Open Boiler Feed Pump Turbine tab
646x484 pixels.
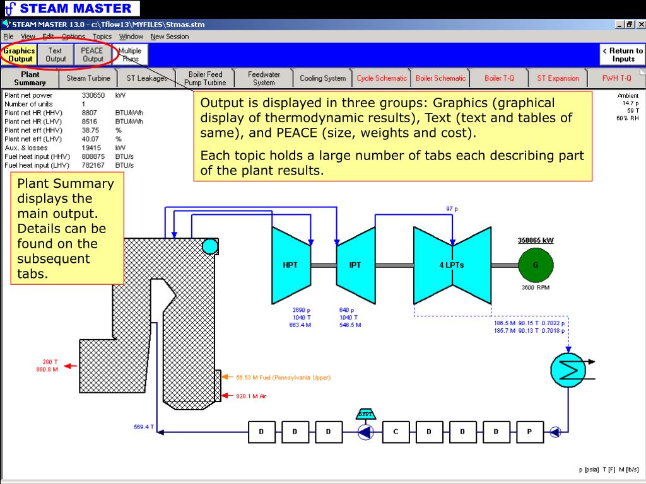pyautogui.click(x=205, y=78)
